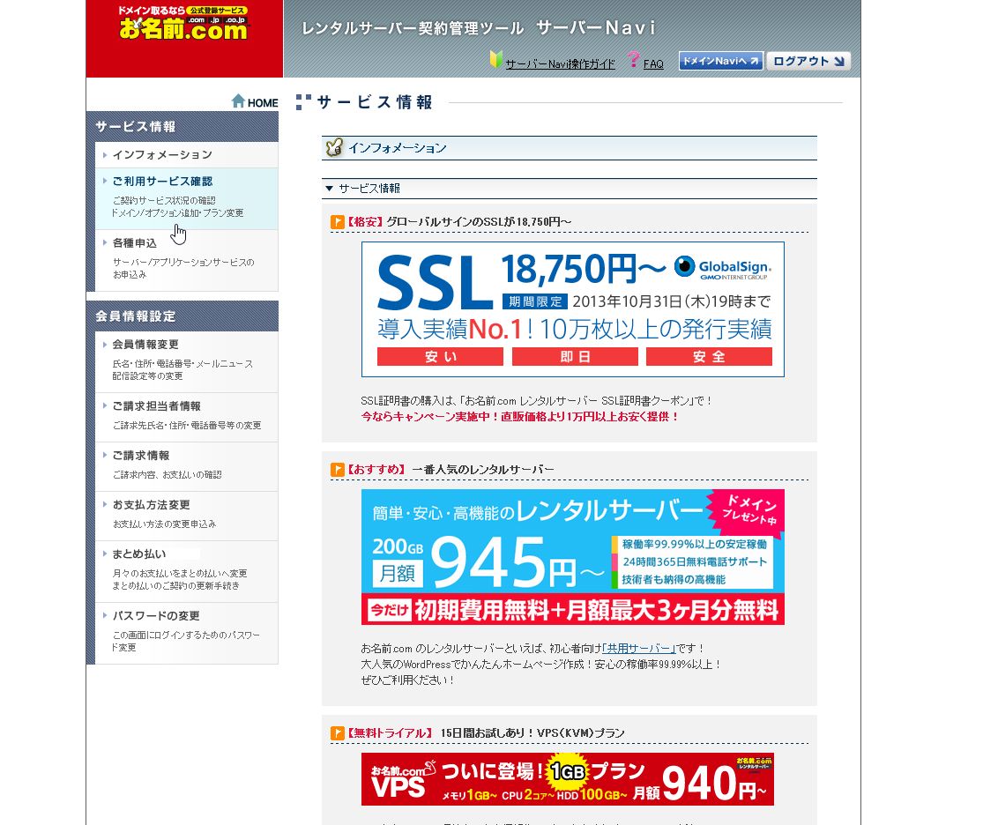Click the red 今ならキャンペーン実施中 text

[x=519, y=416]
